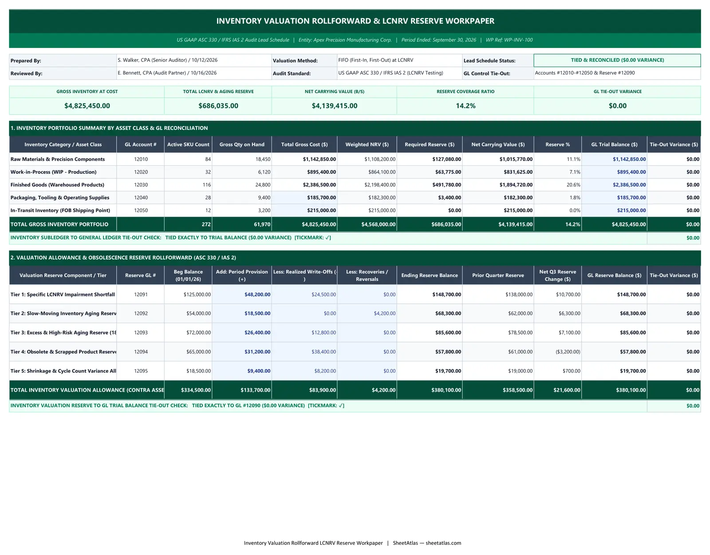Click Tier 3 realized write-offs $12,800.00
The height and width of the screenshot is (555, 710).
tap(304, 333)
